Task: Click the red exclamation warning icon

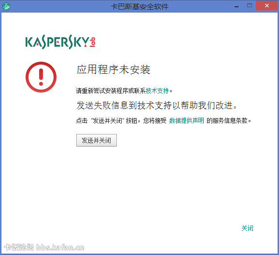Action: pyautogui.click(x=41, y=77)
